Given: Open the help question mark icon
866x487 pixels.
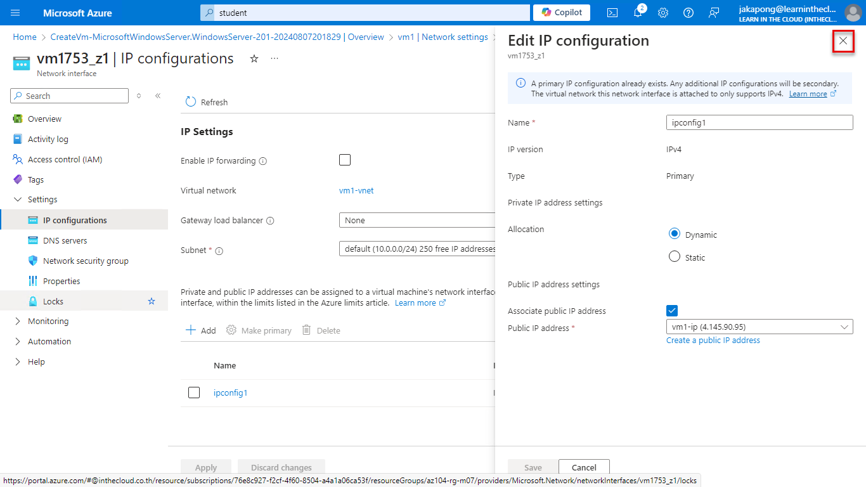Looking at the screenshot, I should tap(688, 13).
